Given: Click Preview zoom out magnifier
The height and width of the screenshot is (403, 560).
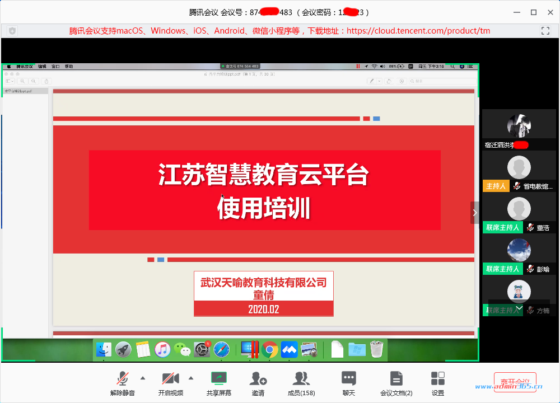Looking at the screenshot, I should (22, 81).
